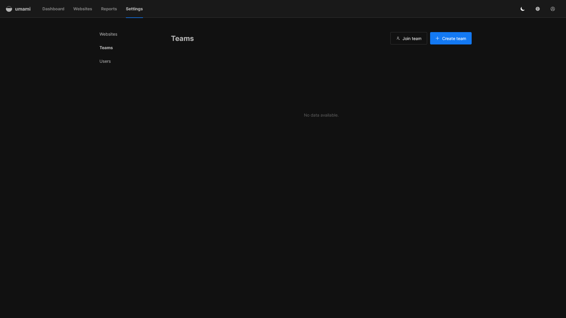The image size is (566, 318).
Task: Click the Teams page heading
Action: pyautogui.click(x=182, y=39)
